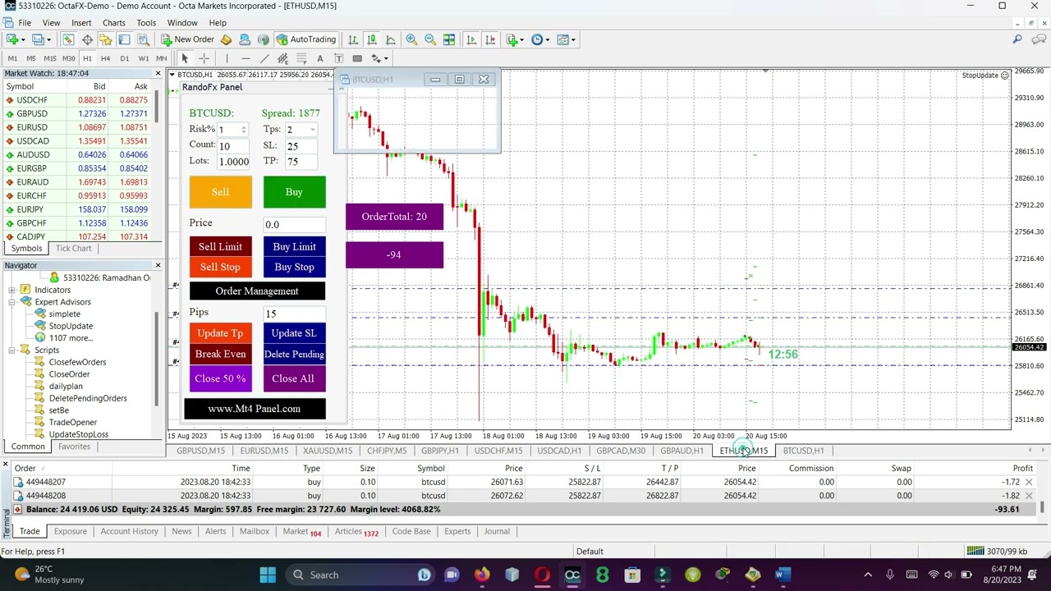The height and width of the screenshot is (591, 1051).
Task: Toggle the Market Watch window icon
Action: 68,39
